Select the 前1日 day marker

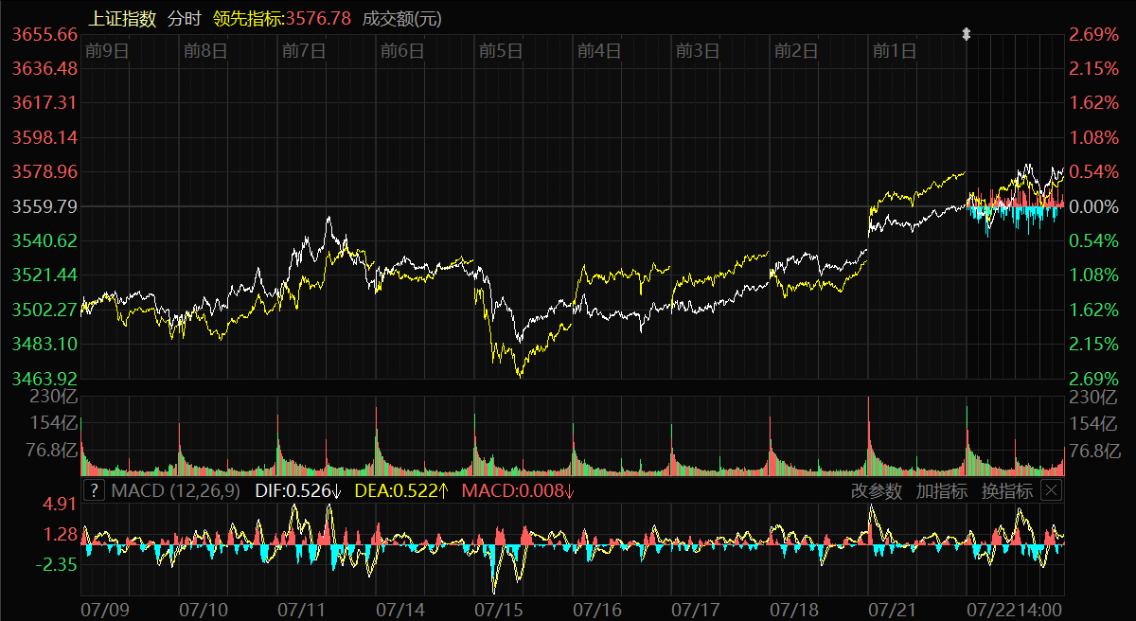[x=895, y=51]
